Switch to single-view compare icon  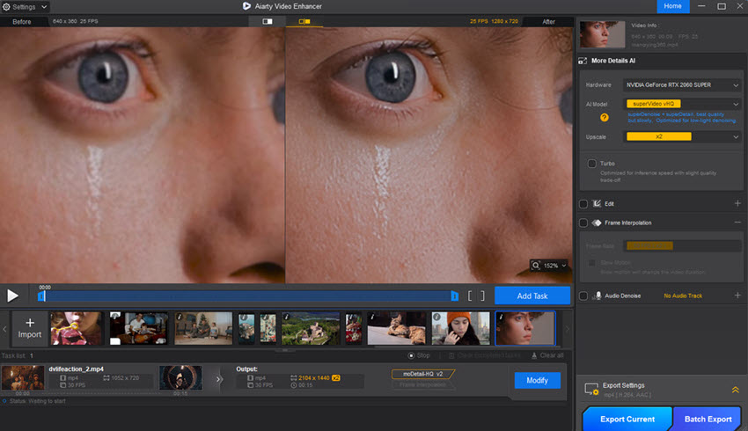pyautogui.click(x=268, y=21)
